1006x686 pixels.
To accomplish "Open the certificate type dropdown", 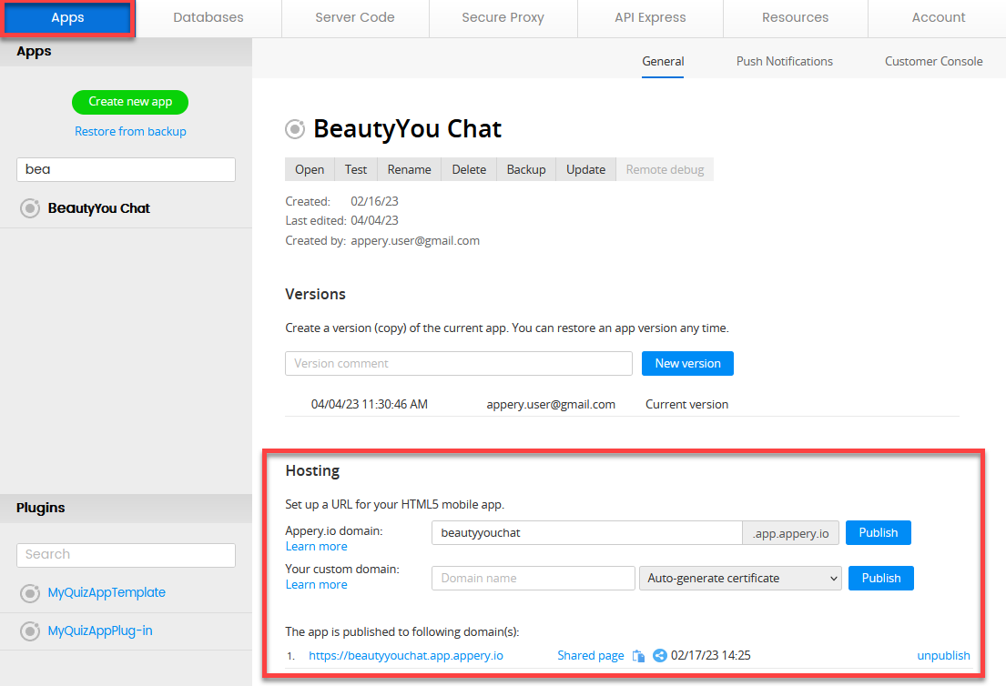I will pyautogui.click(x=740, y=579).
